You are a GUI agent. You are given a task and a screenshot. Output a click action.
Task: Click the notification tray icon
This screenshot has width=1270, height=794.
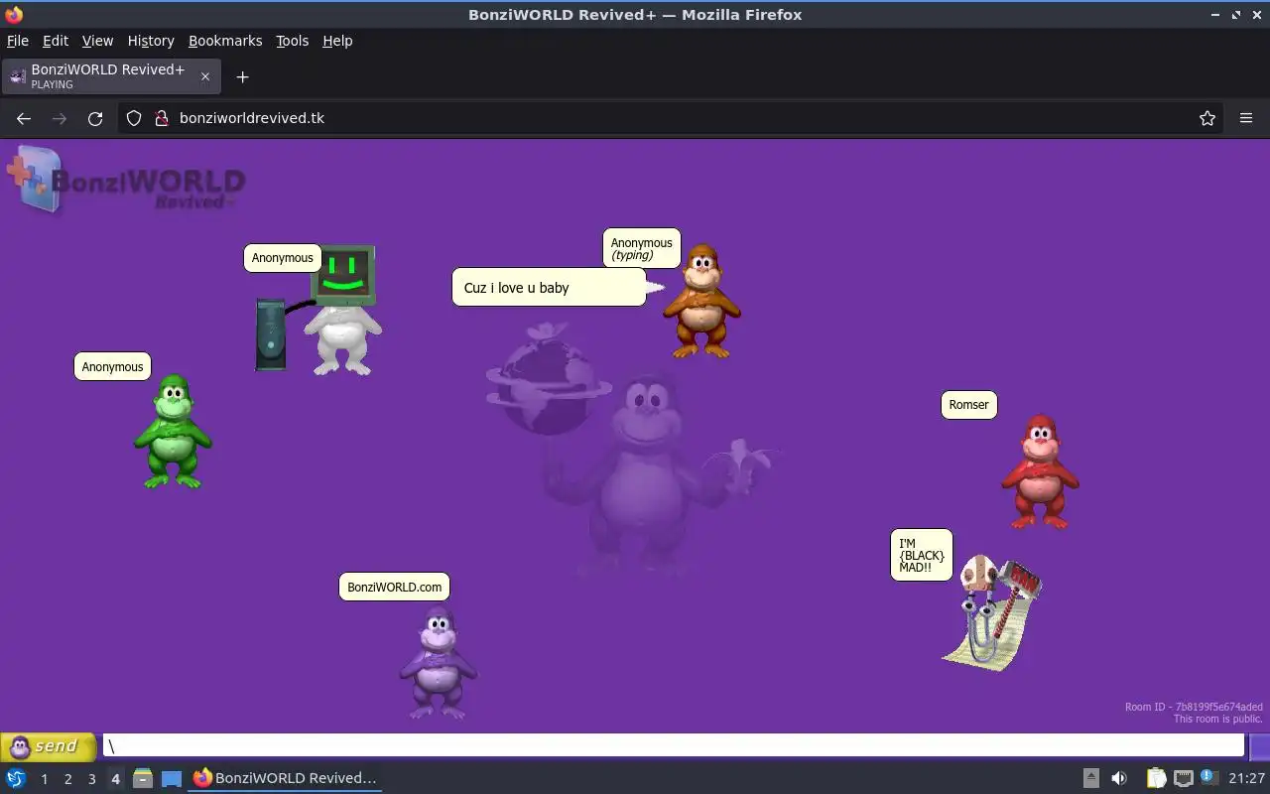[1208, 777]
